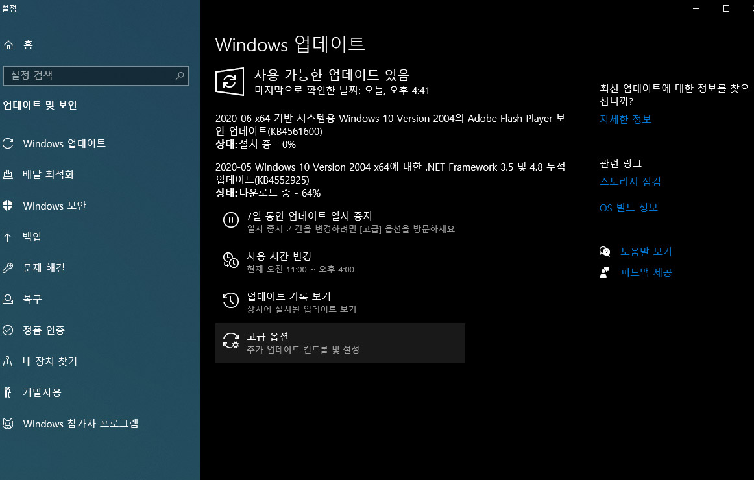Click the 내 장치 찾기 person icon
The width and height of the screenshot is (754, 480).
[8, 361]
